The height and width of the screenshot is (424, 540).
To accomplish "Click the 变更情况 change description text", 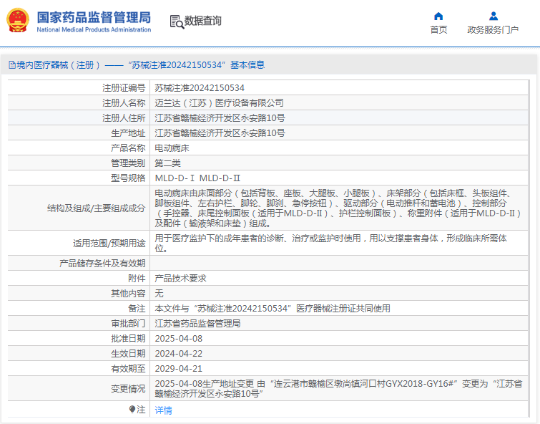I will coord(338,388).
